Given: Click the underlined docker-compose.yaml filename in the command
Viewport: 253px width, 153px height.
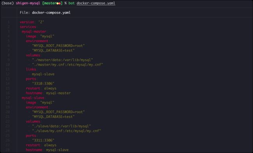Looking at the screenshot, I should tap(96, 3).
